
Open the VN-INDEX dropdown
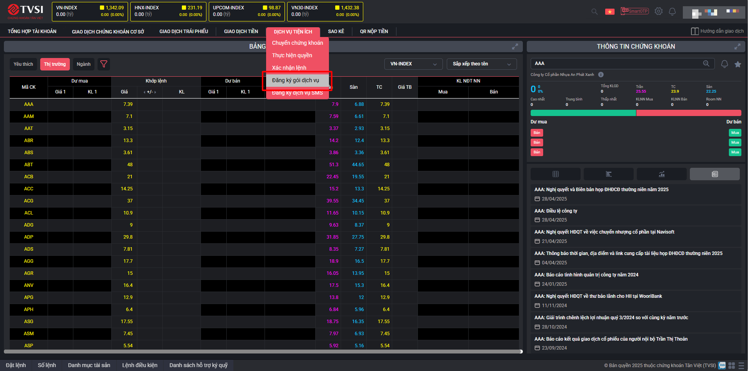413,64
